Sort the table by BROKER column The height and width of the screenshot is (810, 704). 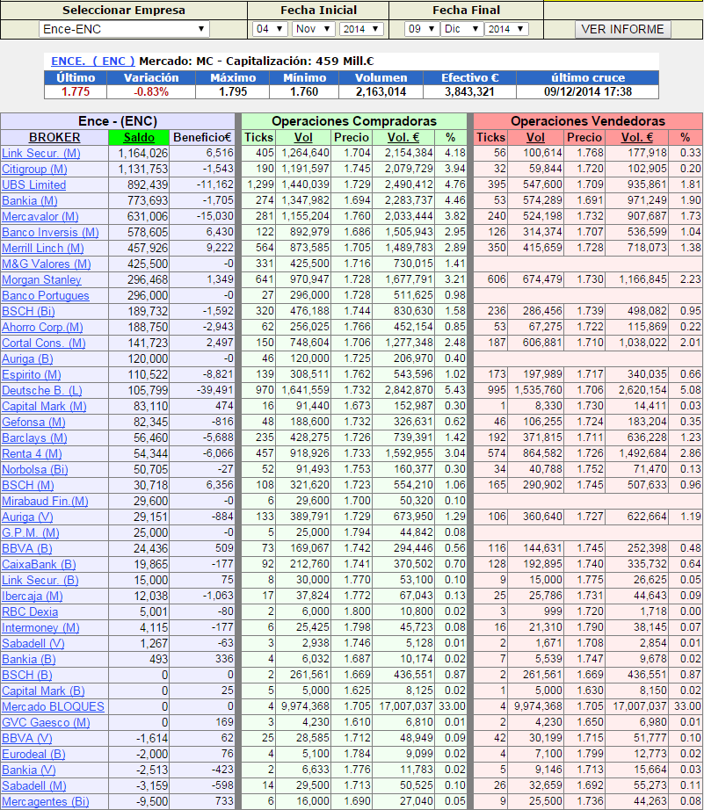pos(54,137)
